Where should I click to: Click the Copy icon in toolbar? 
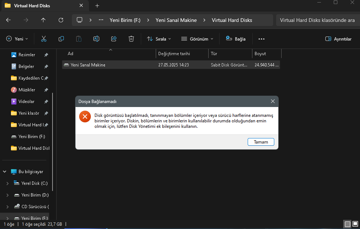click(61, 39)
